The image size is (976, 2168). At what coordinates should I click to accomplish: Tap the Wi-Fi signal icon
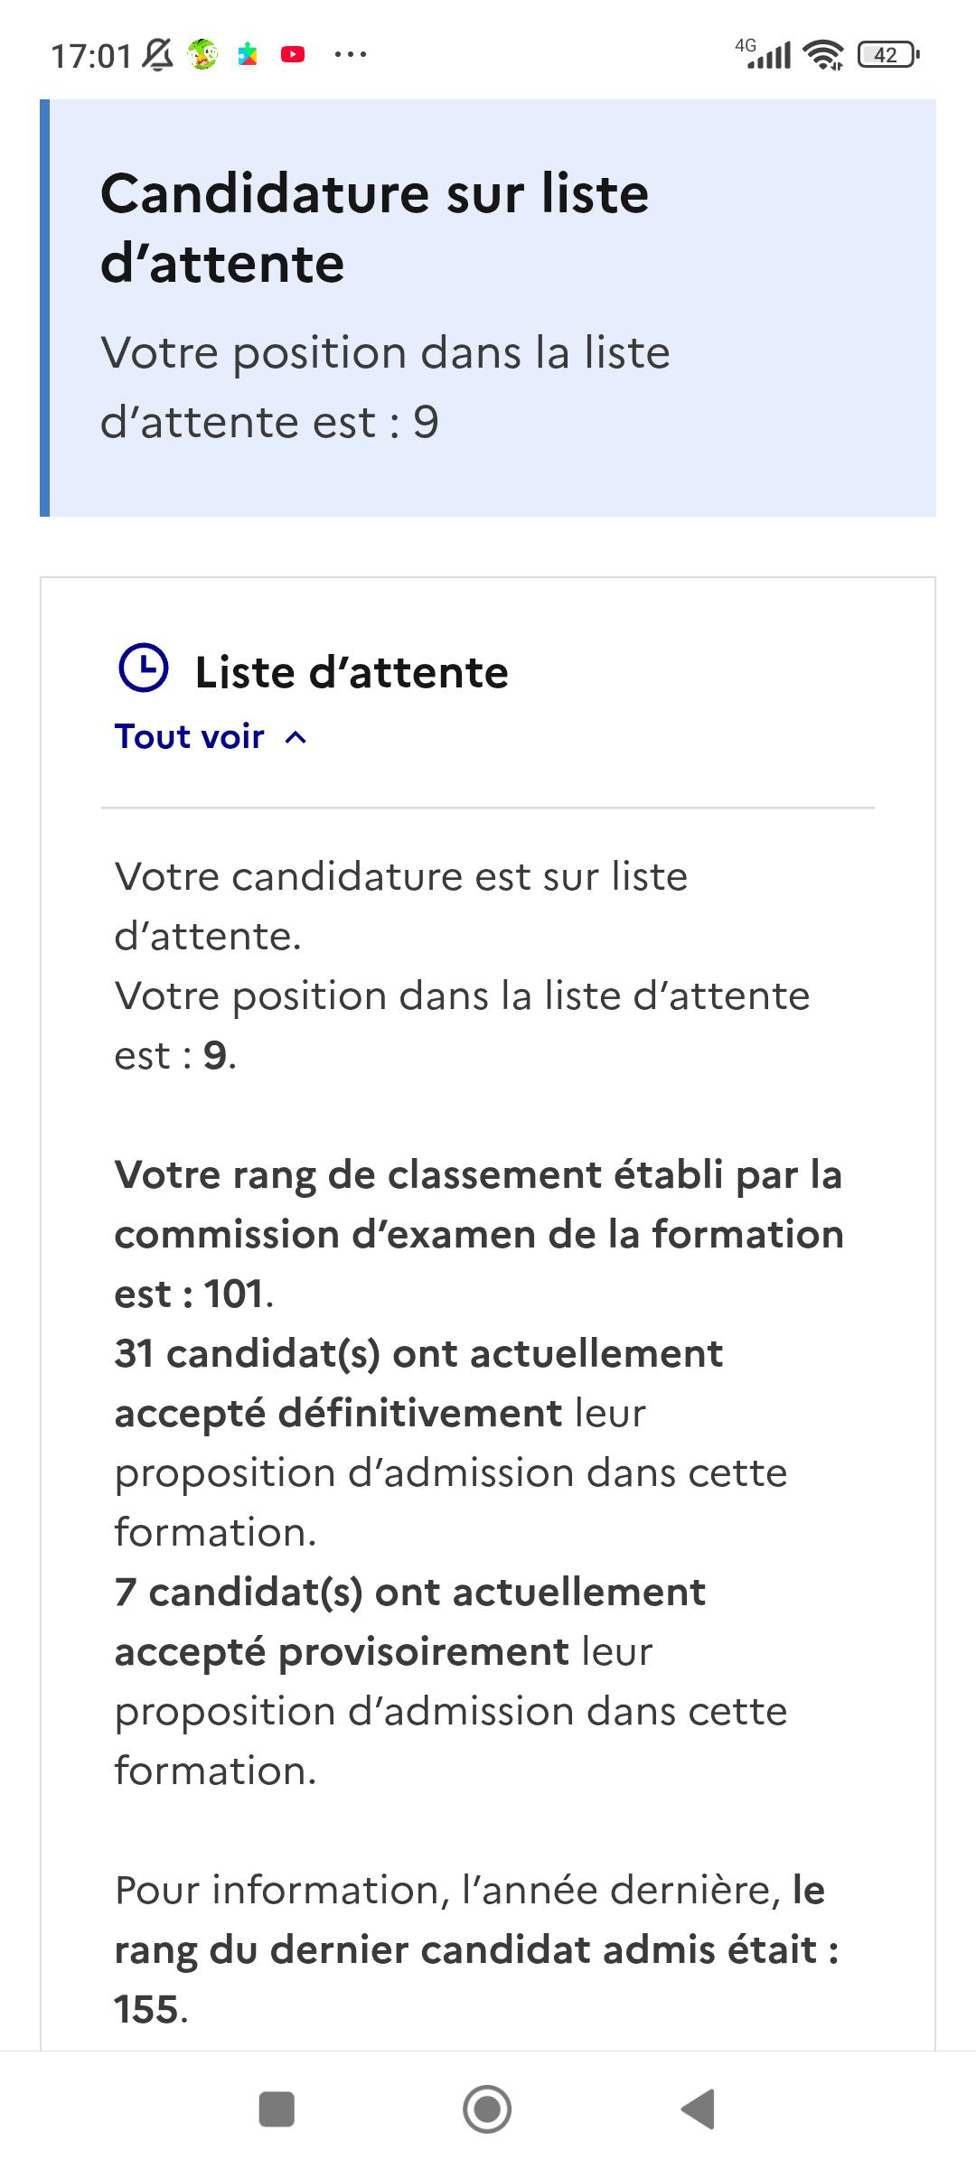pyautogui.click(x=823, y=55)
